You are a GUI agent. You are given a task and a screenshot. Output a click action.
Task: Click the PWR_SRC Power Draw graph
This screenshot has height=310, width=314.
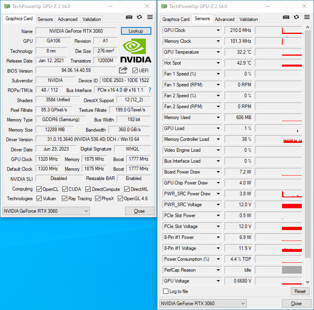[278, 194]
